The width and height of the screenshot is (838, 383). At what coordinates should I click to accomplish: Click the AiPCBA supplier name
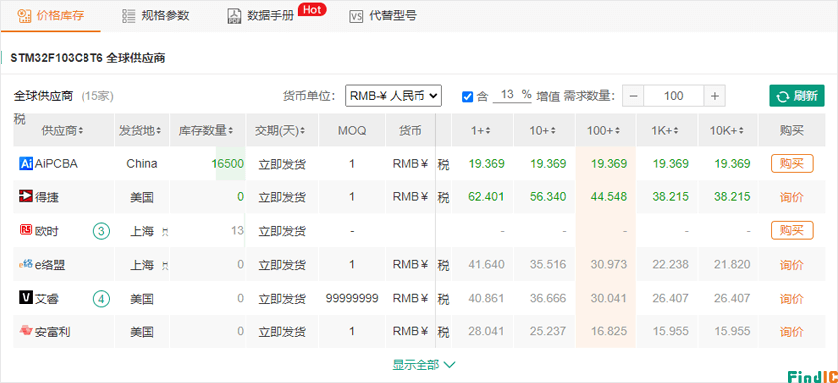click(x=56, y=164)
